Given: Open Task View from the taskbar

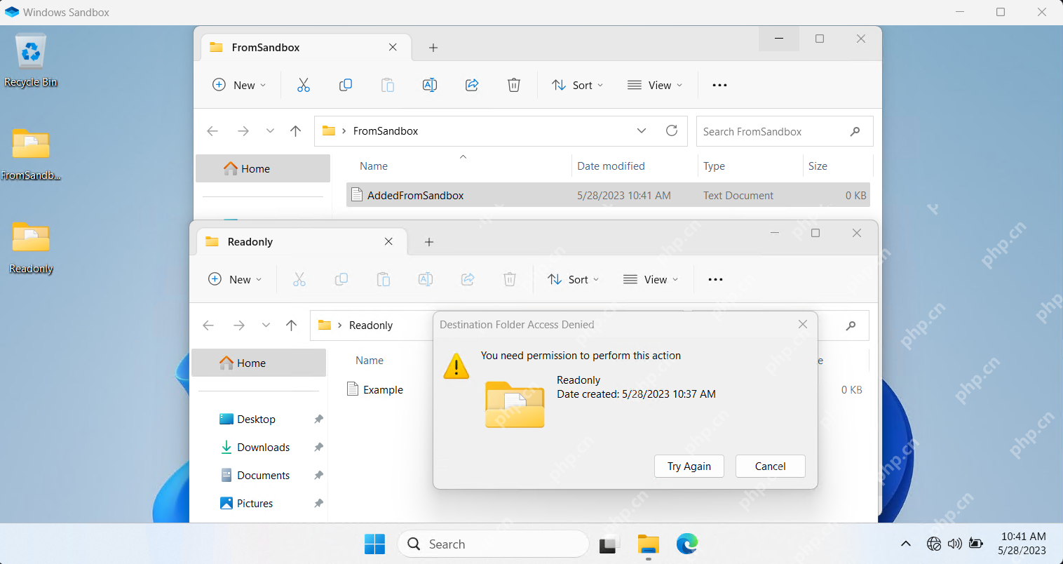Looking at the screenshot, I should (609, 544).
